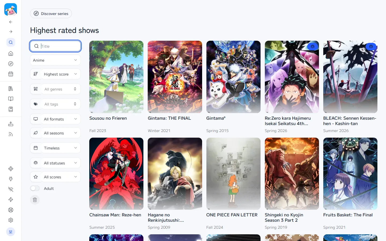This screenshot has height=241, width=386.
Task: Open the Sousou no Frieren title link
Action: [108, 118]
